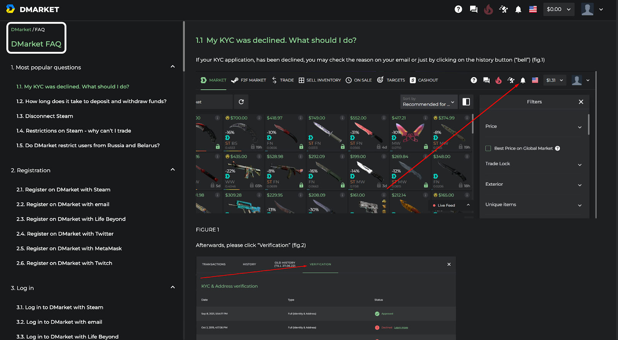
Task: Open '3.3. Log in to DMarket with Life Beyond'
Action: pyautogui.click(x=68, y=337)
